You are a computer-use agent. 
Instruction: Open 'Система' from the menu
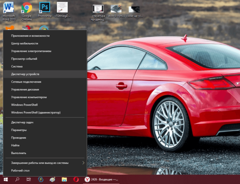tap(45, 67)
